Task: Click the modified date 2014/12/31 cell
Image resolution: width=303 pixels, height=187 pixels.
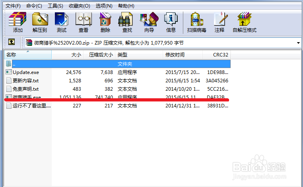Action: [183, 105]
